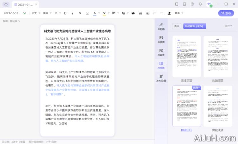Viewport: 238px width, 144px height.
Task: Open the 发布设置 publish settings panel
Action: pyautogui.click(x=161, y=78)
